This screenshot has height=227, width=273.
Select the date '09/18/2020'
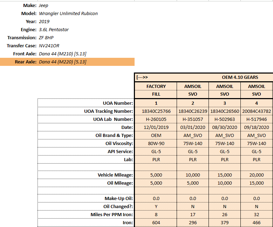257,127
